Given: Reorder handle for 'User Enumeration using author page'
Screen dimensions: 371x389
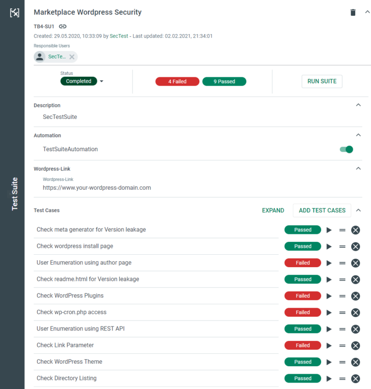Looking at the screenshot, I should [x=342, y=263].
